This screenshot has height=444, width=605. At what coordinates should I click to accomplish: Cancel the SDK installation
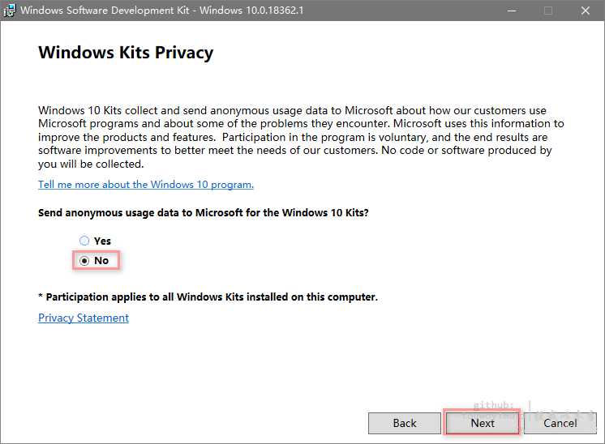[x=560, y=423]
